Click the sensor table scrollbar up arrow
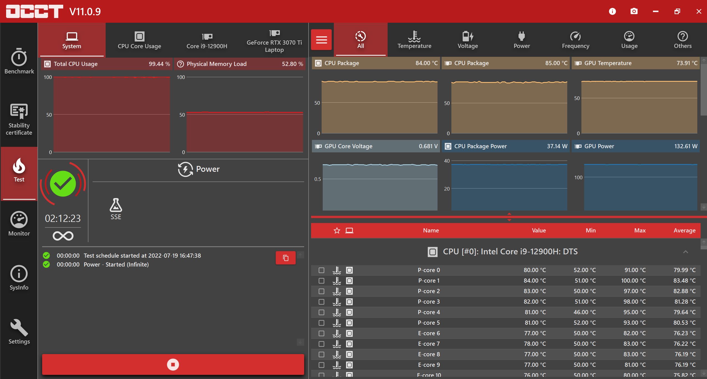 coord(704,242)
